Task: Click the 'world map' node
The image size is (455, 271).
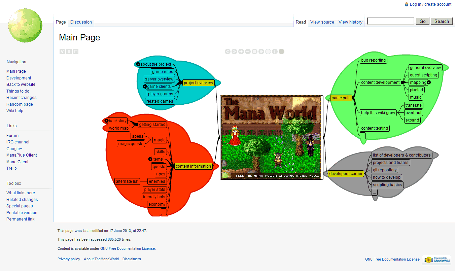Action: 119,128
